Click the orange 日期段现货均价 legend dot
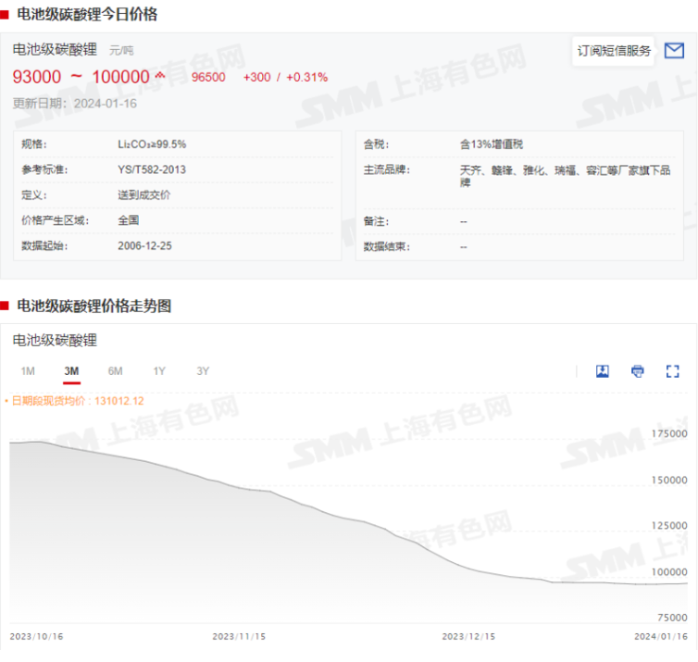The height and width of the screenshot is (662, 698). [6, 401]
